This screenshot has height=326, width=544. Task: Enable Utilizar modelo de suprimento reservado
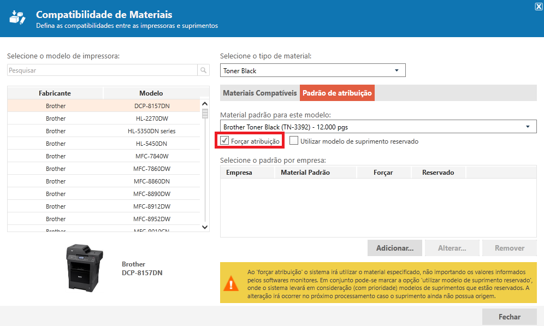tap(294, 141)
